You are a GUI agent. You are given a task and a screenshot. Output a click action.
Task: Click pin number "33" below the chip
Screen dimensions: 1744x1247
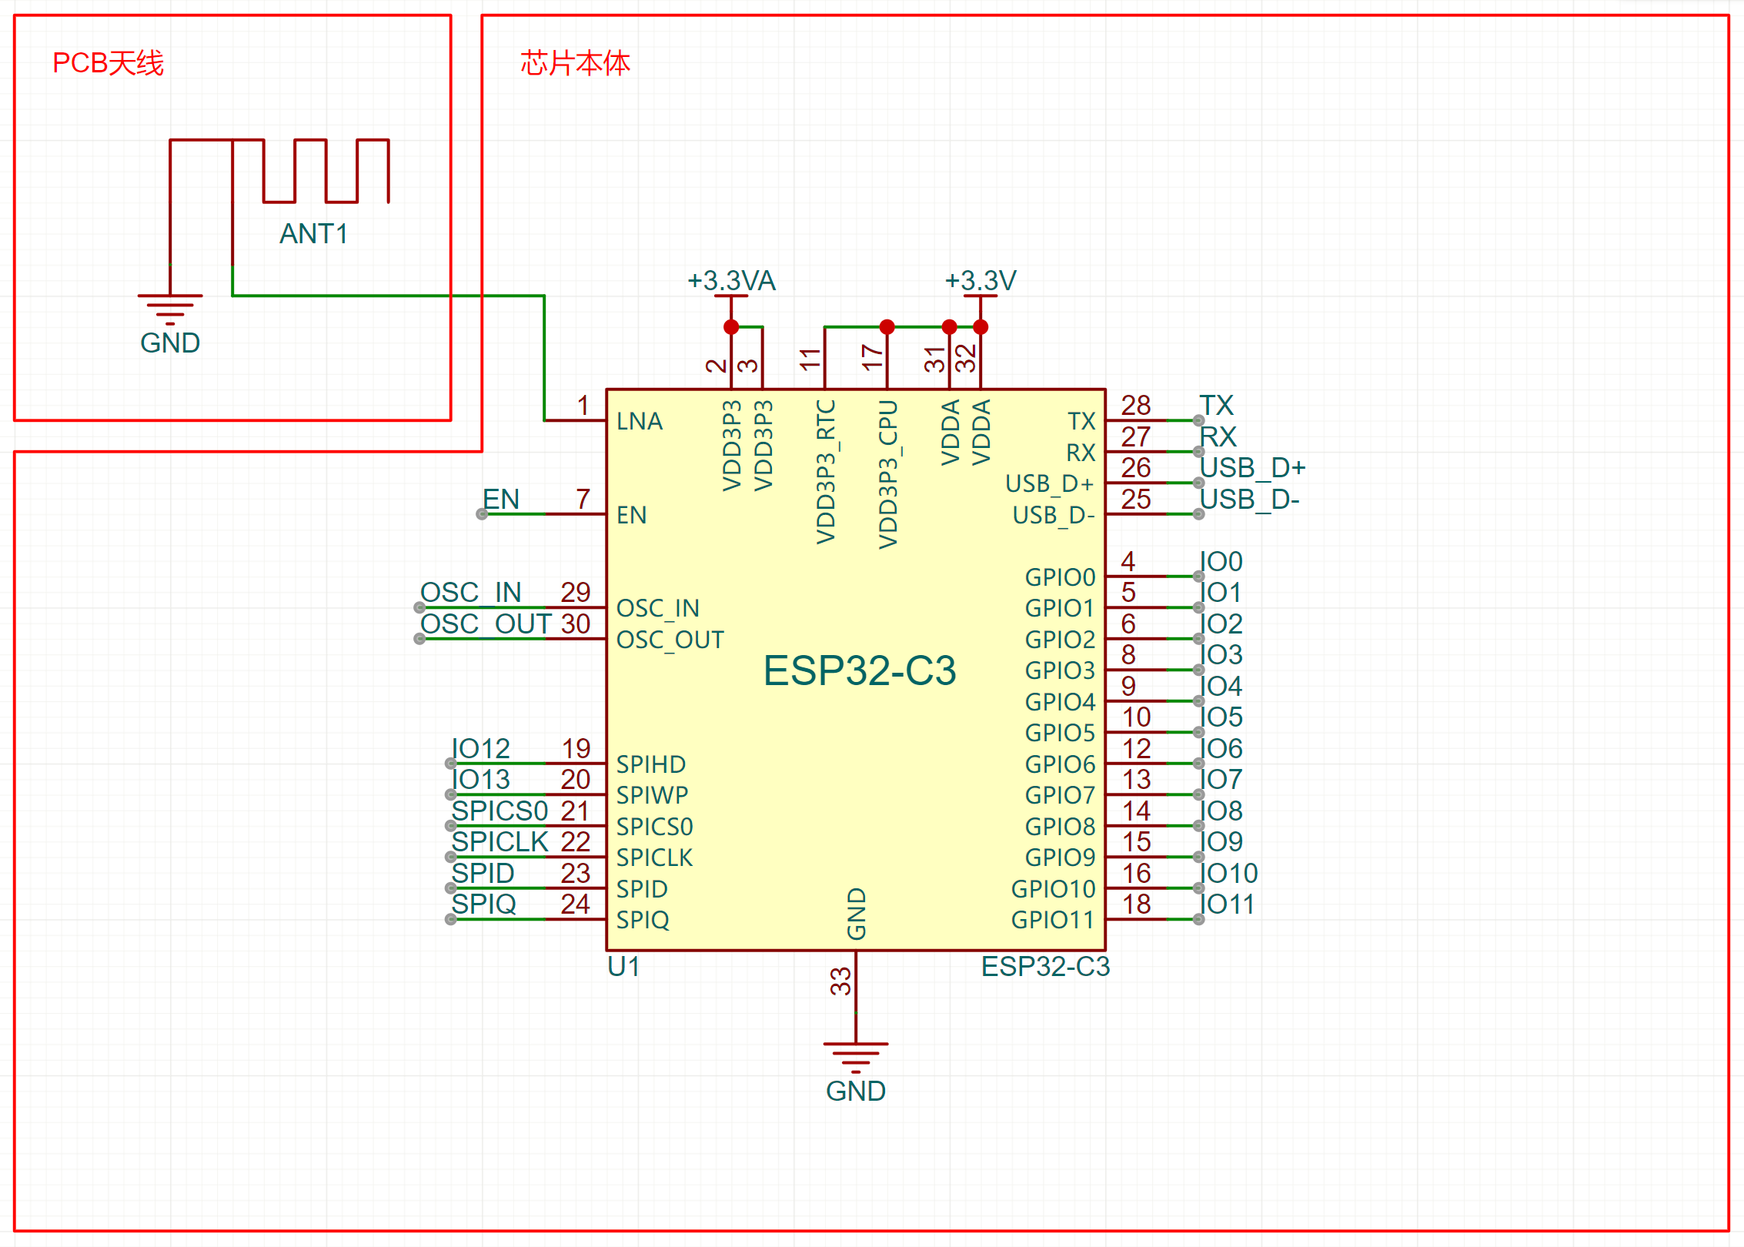tap(840, 981)
